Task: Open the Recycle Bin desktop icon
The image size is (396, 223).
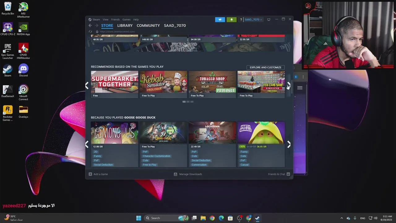Action: pos(8,8)
